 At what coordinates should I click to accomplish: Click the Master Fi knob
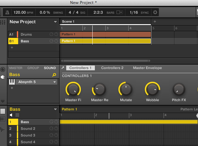73,89
